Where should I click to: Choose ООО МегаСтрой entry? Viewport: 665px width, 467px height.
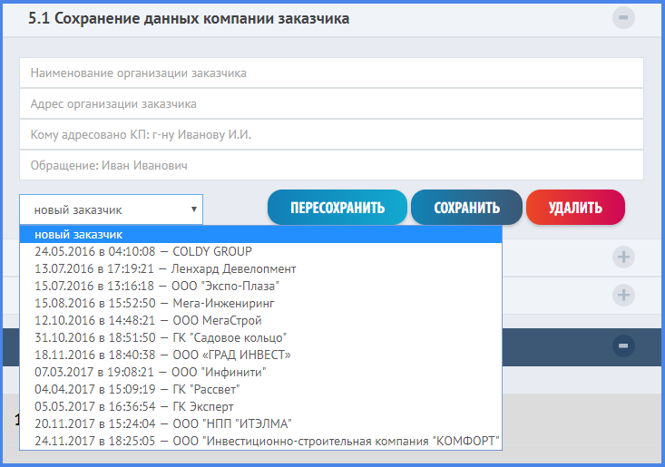(260, 320)
